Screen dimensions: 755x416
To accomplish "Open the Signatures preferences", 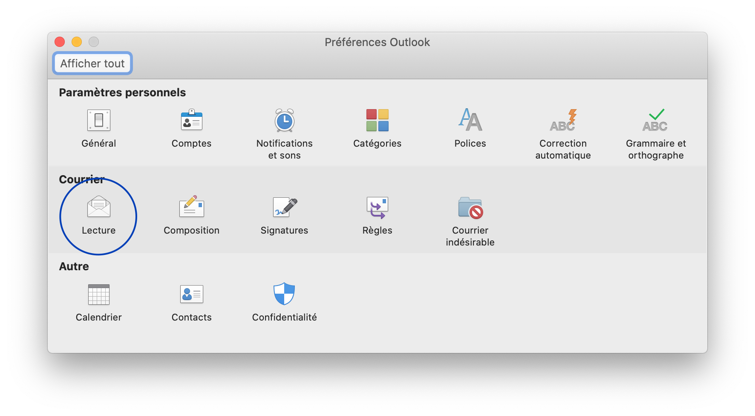I will point(284,208).
